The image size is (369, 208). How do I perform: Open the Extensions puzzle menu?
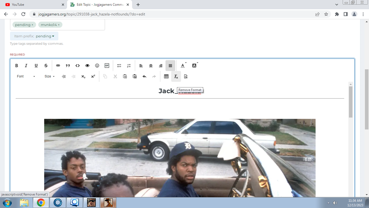pyautogui.click(x=337, y=14)
